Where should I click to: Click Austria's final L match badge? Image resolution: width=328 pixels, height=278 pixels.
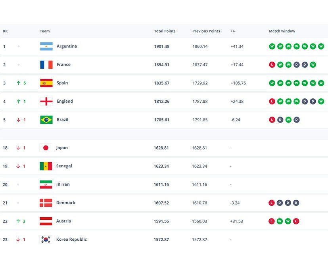tap(296, 221)
